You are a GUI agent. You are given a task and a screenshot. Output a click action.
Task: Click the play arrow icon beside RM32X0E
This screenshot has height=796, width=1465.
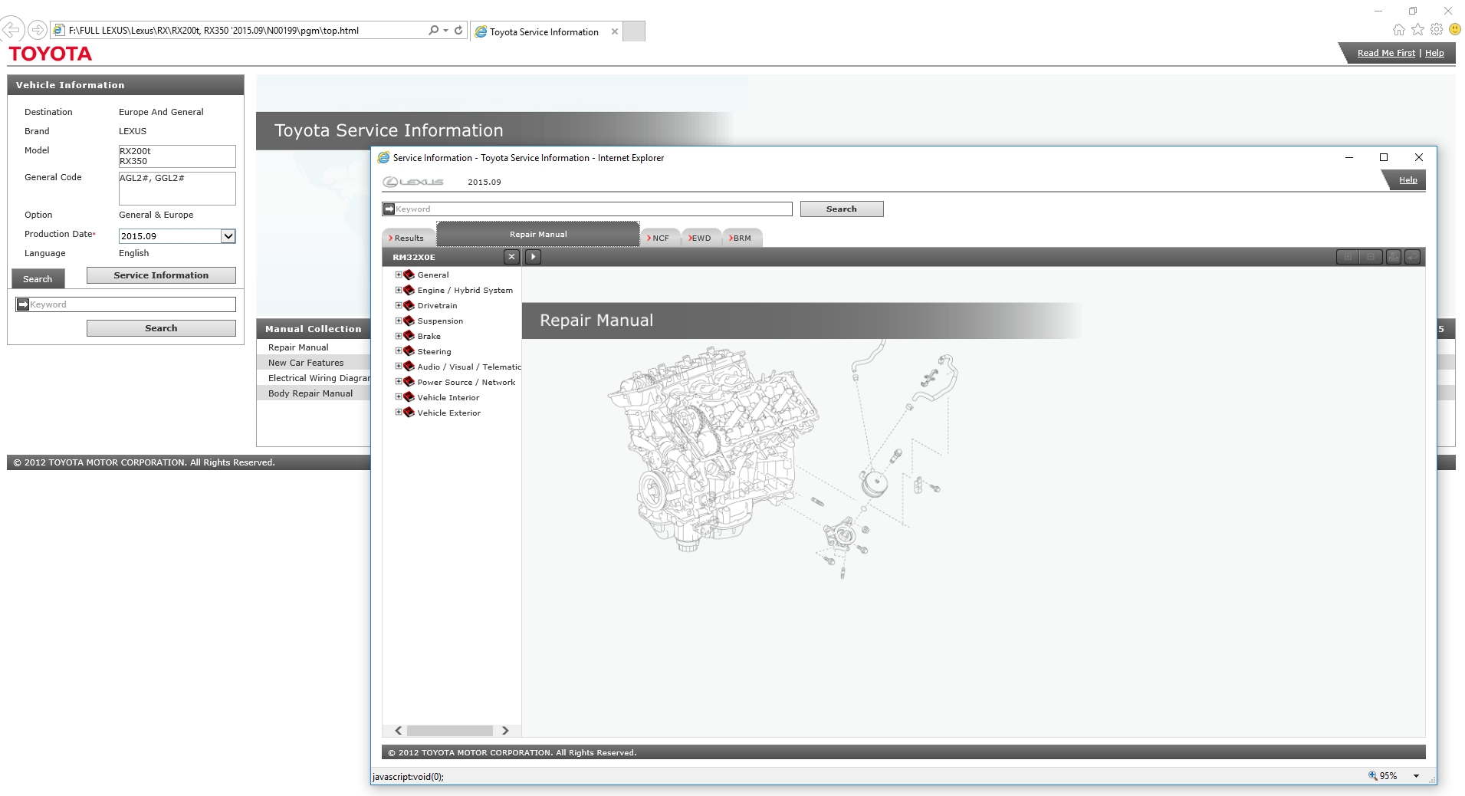pyautogui.click(x=534, y=257)
